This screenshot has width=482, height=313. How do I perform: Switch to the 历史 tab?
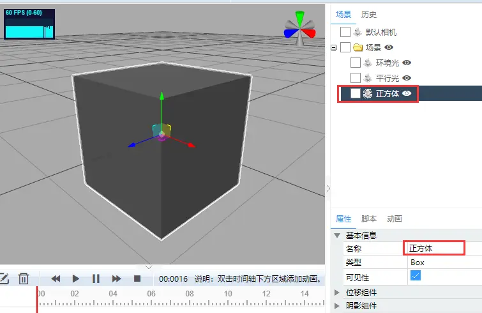click(369, 14)
